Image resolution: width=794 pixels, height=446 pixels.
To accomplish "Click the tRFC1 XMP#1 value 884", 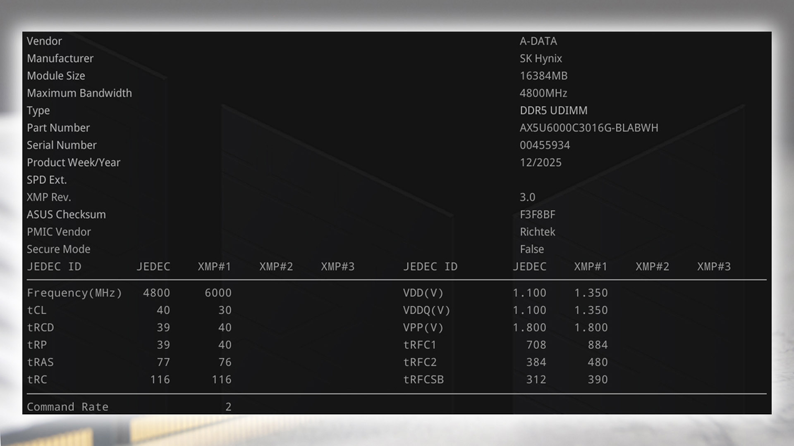I will click(x=598, y=345).
